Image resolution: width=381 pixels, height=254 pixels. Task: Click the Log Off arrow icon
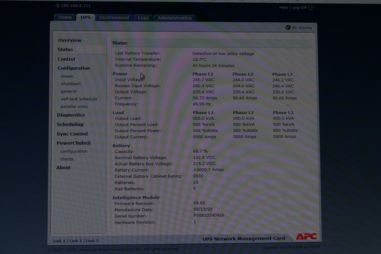click(x=311, y=8)
